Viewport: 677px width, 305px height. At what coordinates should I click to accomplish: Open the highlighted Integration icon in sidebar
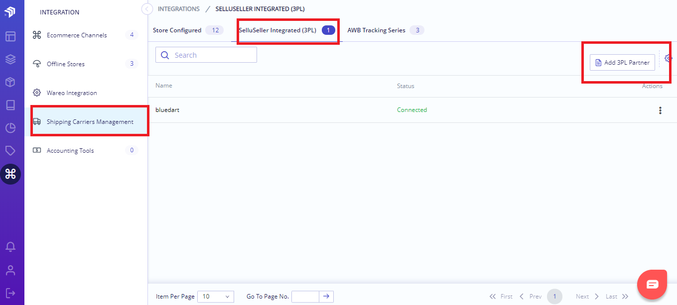click(11, 174)
